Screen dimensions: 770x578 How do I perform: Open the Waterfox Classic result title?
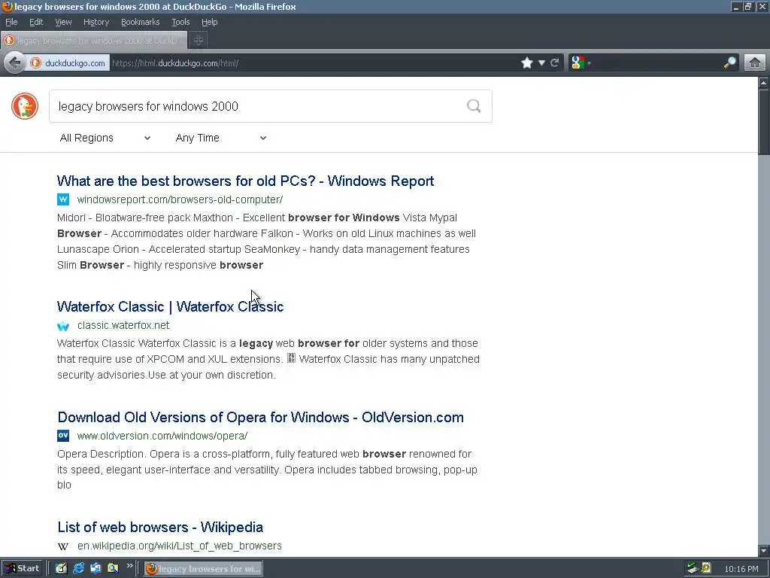(171, 307)
